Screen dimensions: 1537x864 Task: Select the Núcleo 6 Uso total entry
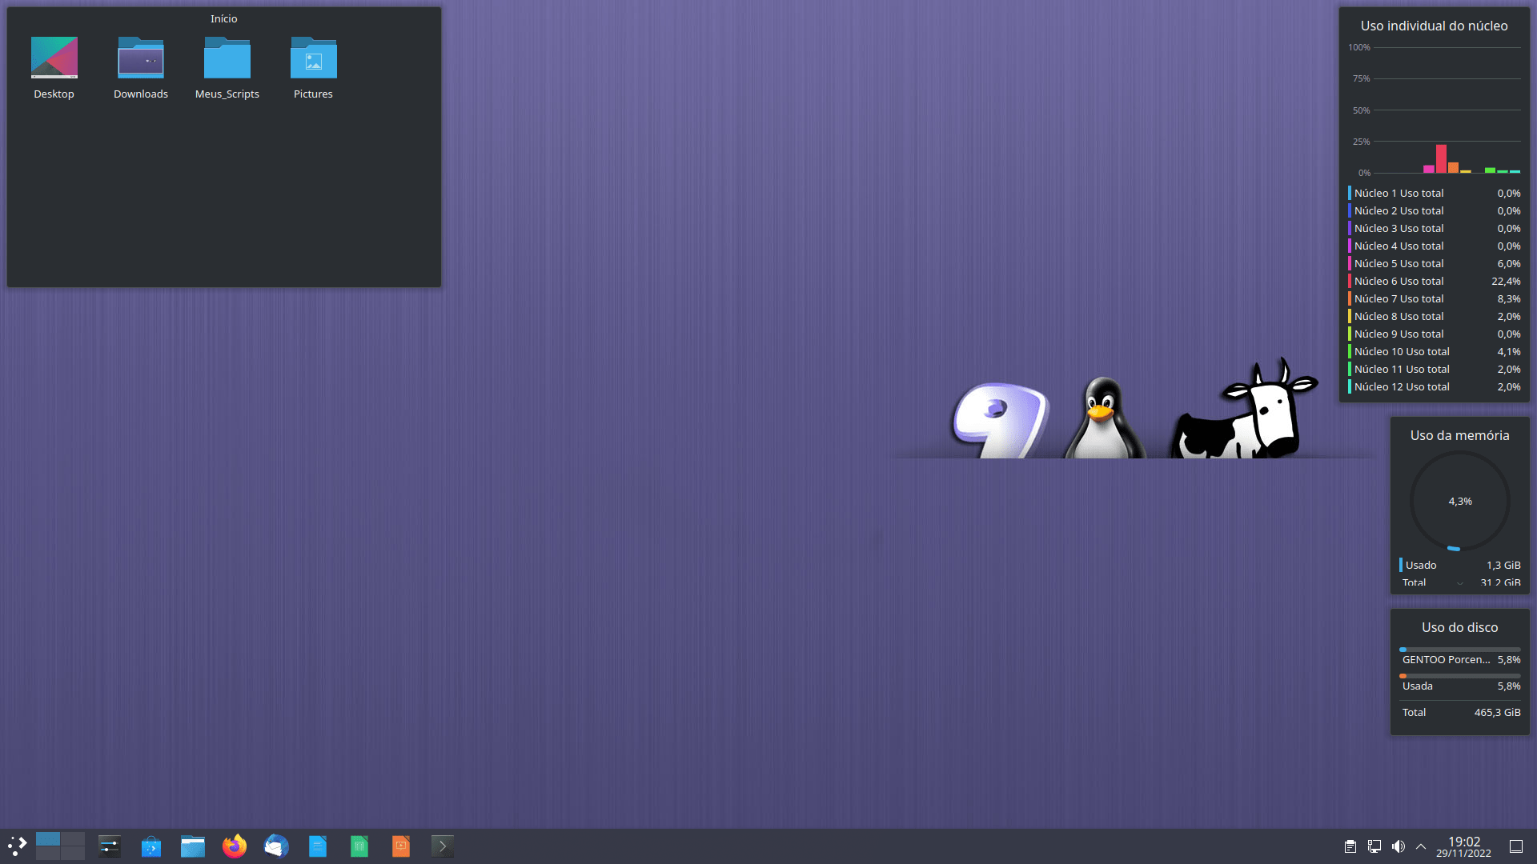click(x=1399, y=282)
